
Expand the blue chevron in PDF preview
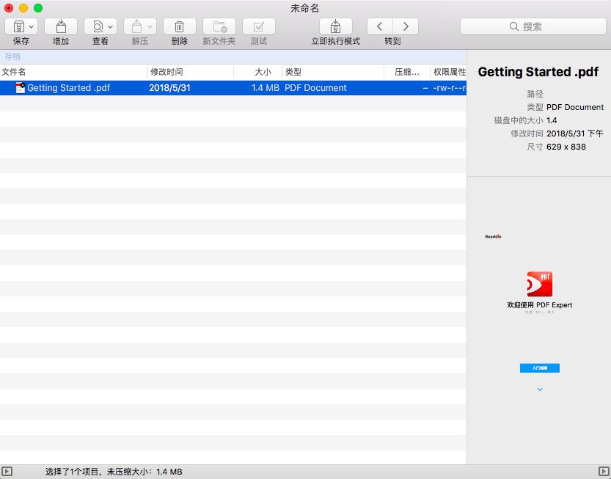click(540, 390)
